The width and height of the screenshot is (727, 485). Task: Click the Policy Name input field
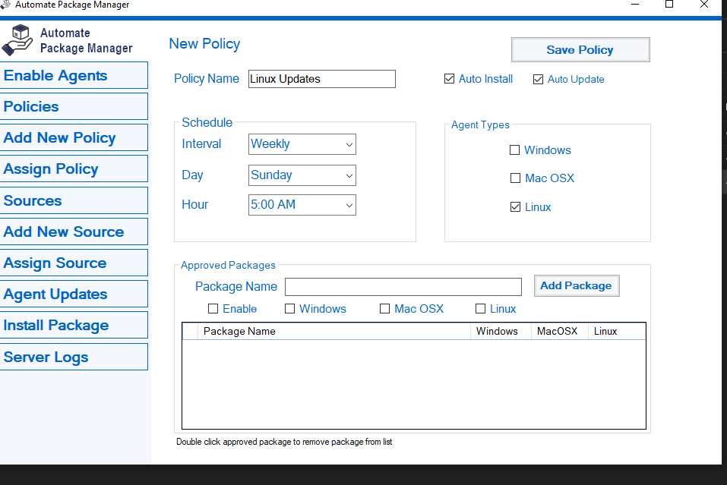click(321, 79)
